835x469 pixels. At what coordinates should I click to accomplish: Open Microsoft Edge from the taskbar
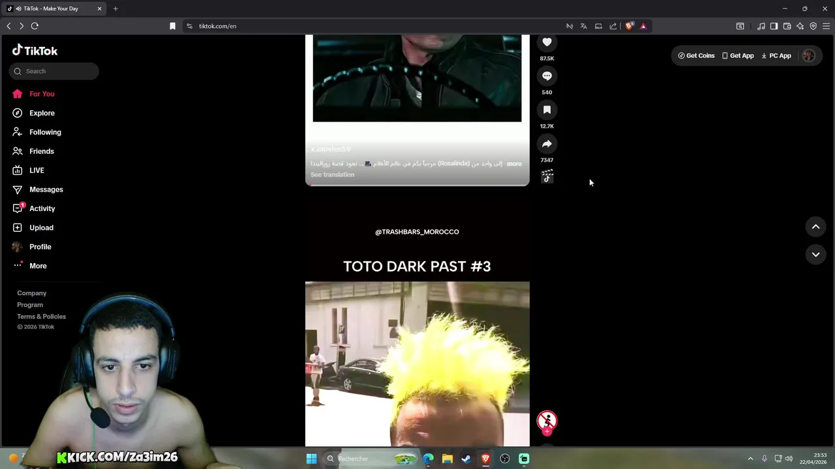coord(429,459)
